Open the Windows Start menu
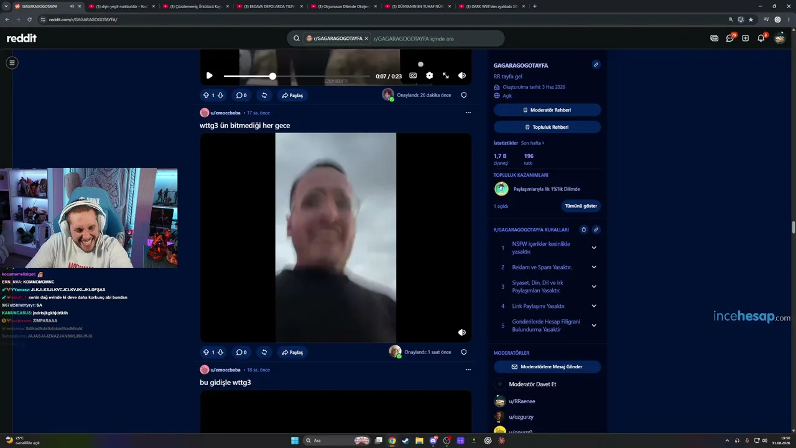Screen dimensions: 796x448 point(295,441)
